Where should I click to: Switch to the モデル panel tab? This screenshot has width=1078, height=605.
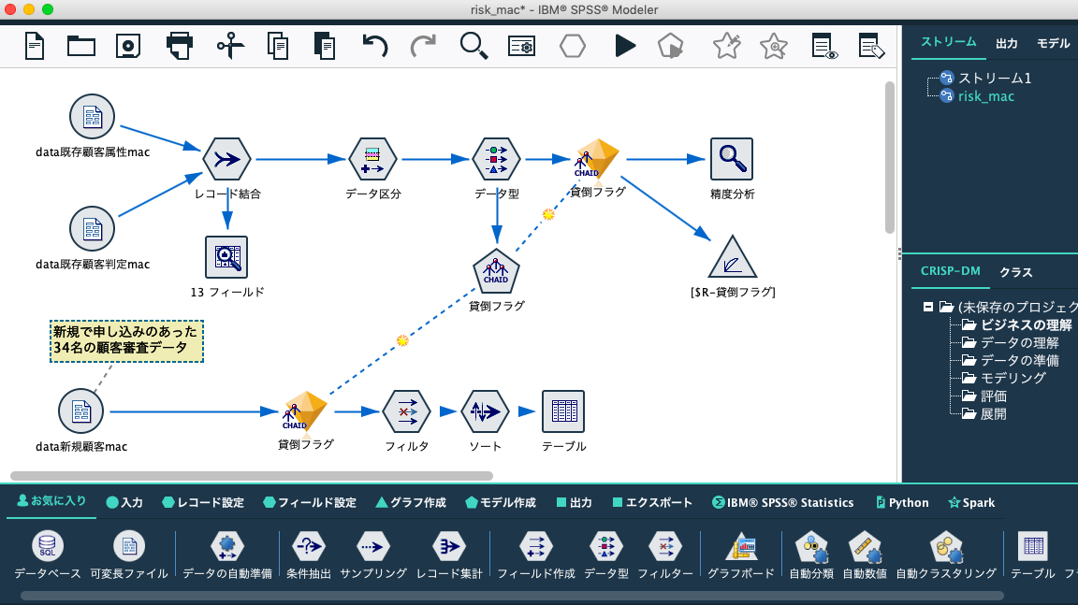tap(1052, 42)
